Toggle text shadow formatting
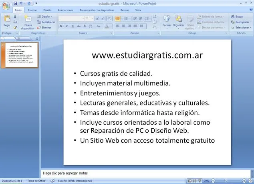The height and width of the screenshot is (184, 254). tap(85, 26)
